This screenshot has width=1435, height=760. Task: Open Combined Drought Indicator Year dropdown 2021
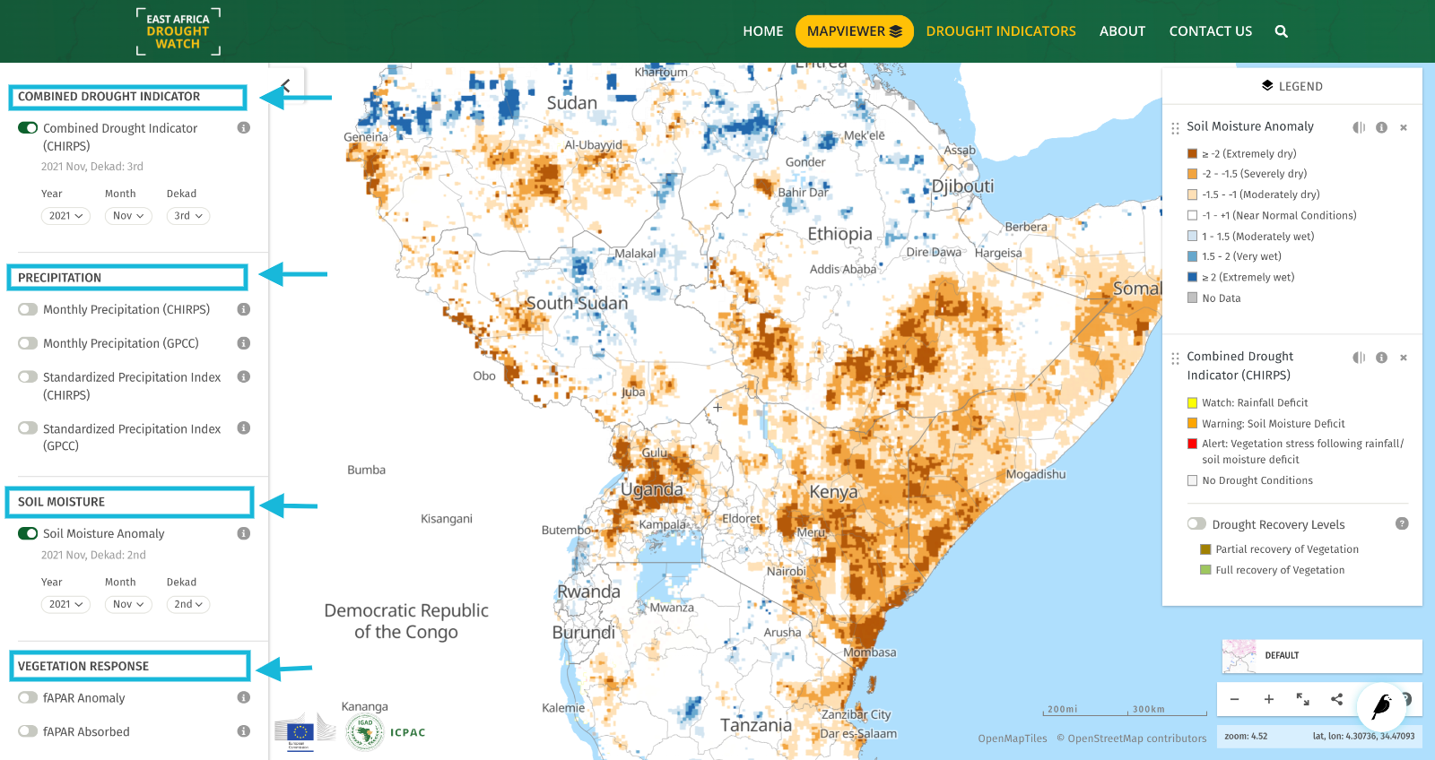65,216
